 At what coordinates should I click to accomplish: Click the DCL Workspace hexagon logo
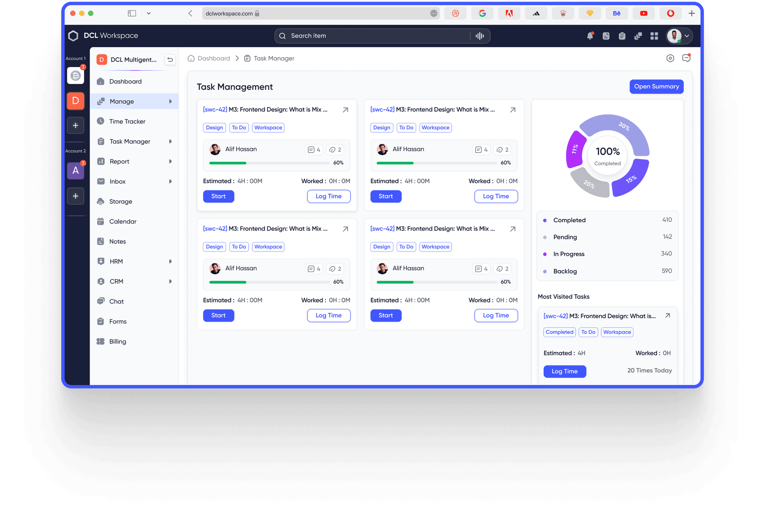coord(73,36)
